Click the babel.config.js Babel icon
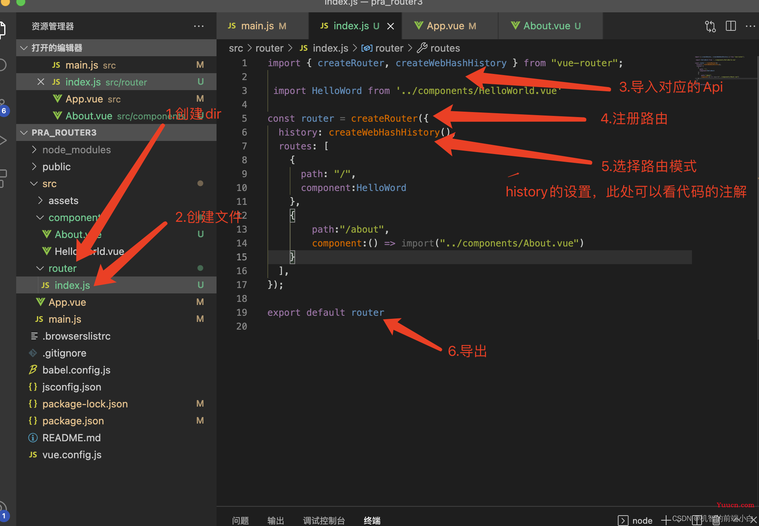The width and height of the screenshot is (759, 526). 33,370
